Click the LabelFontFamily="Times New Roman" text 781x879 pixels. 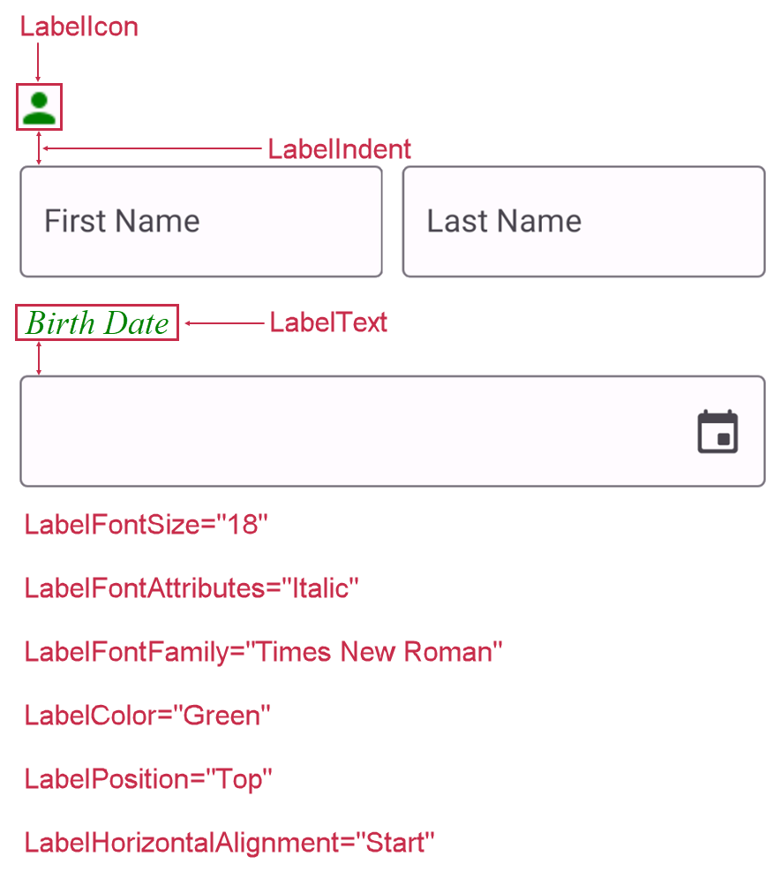(263, 652)
